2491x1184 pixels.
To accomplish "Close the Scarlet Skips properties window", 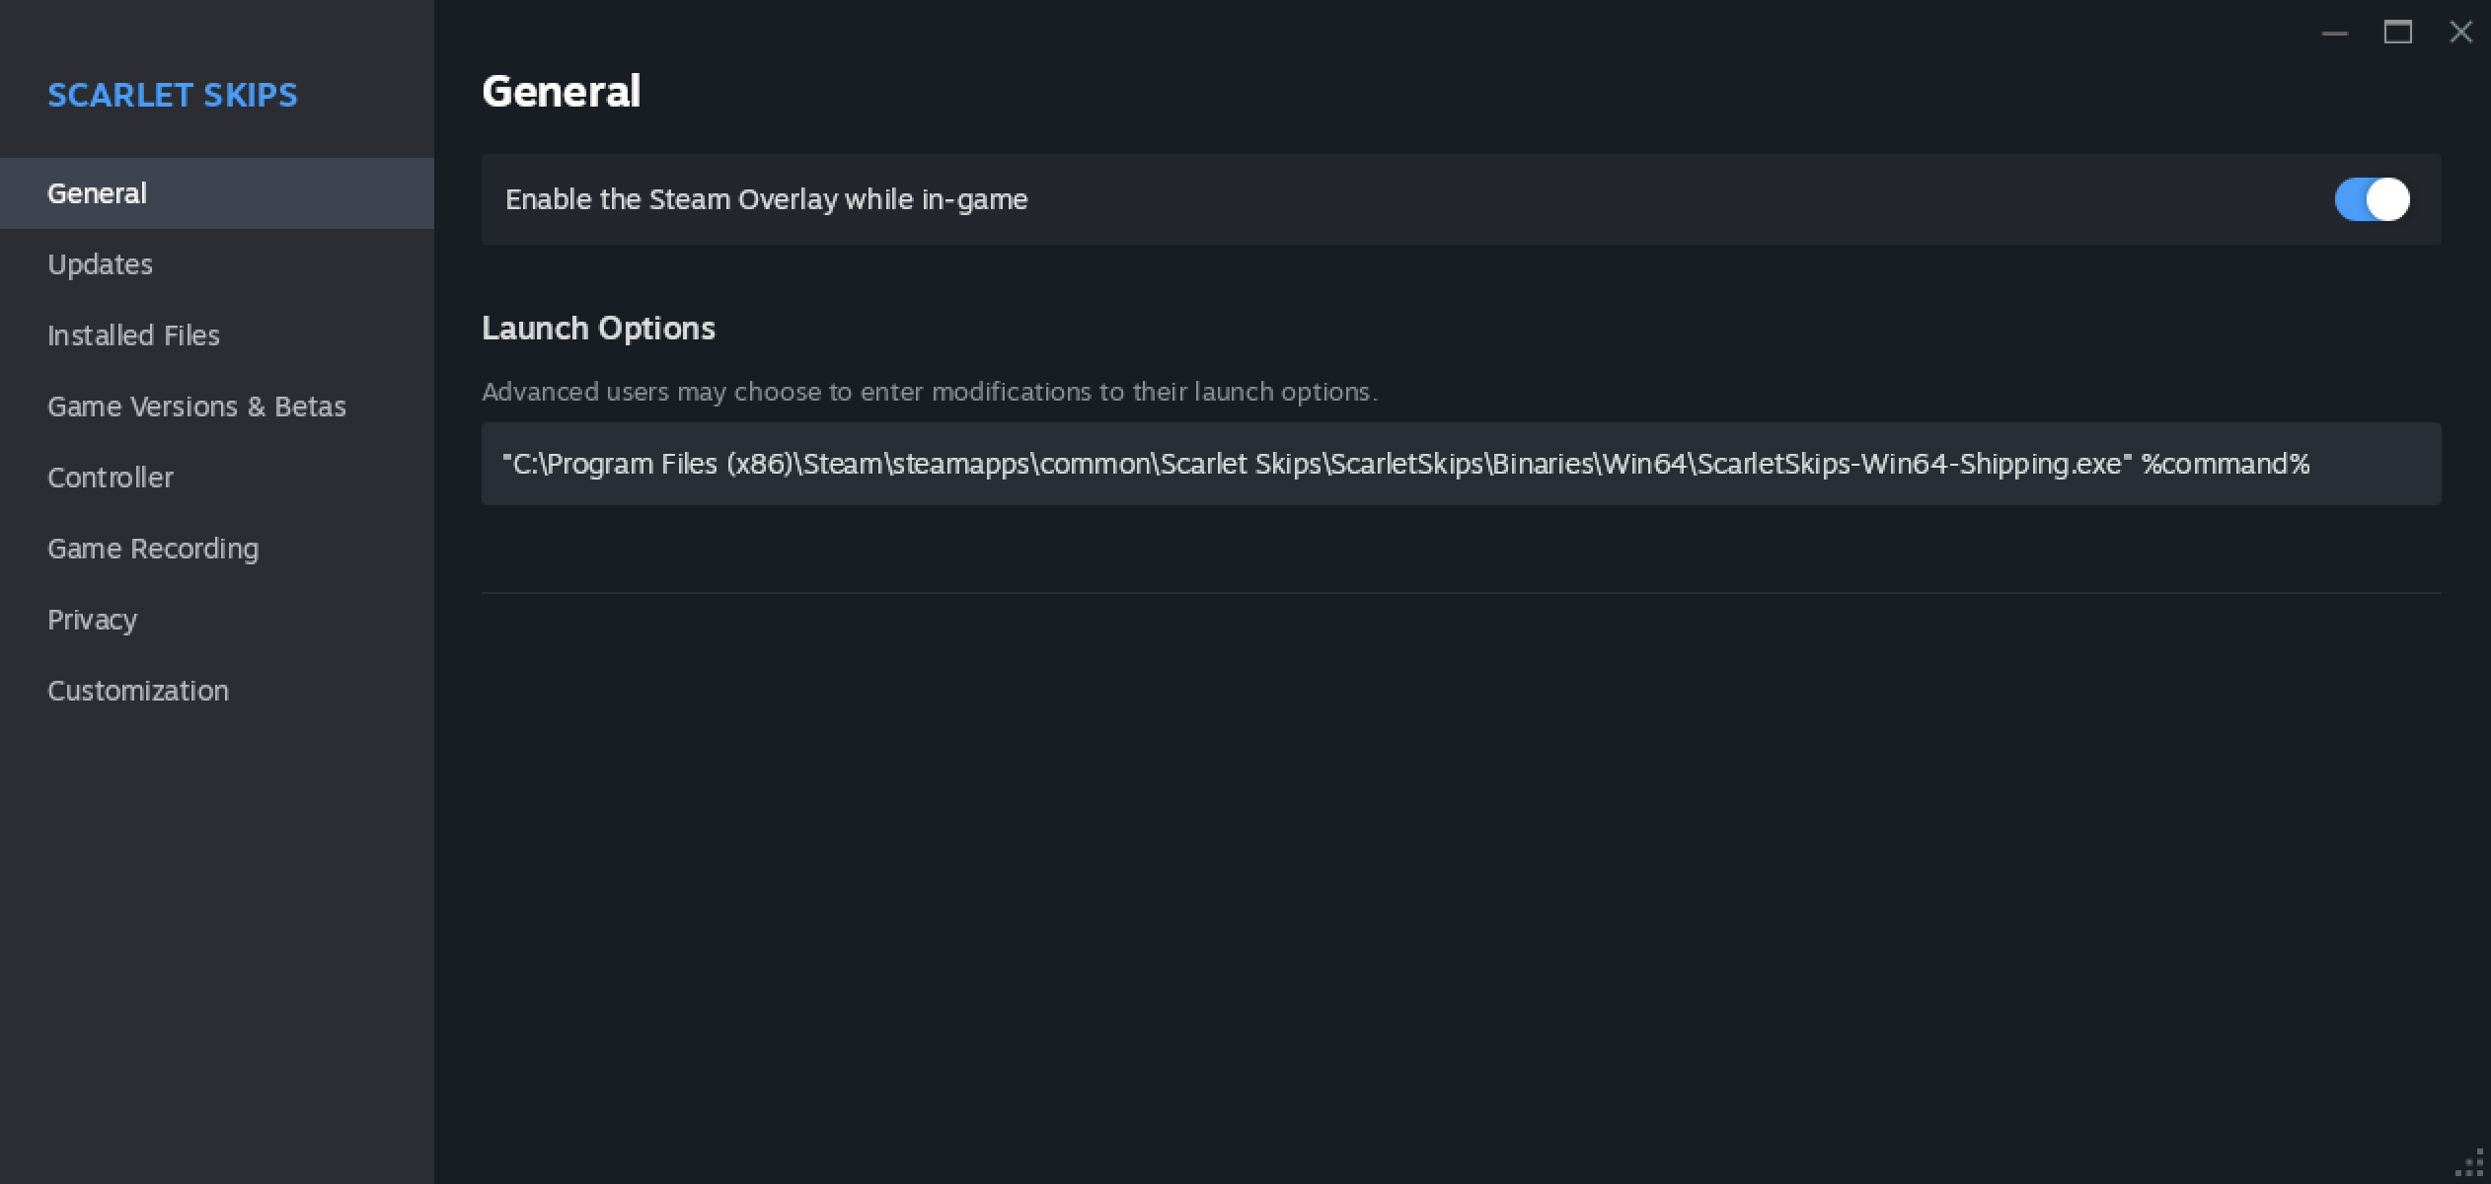I will click(x=2460, y=33).
